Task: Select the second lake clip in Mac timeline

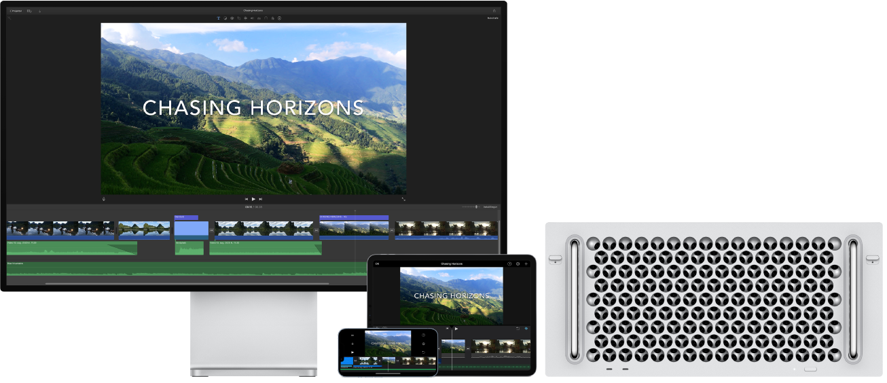Action: click(x=144, y=230)
